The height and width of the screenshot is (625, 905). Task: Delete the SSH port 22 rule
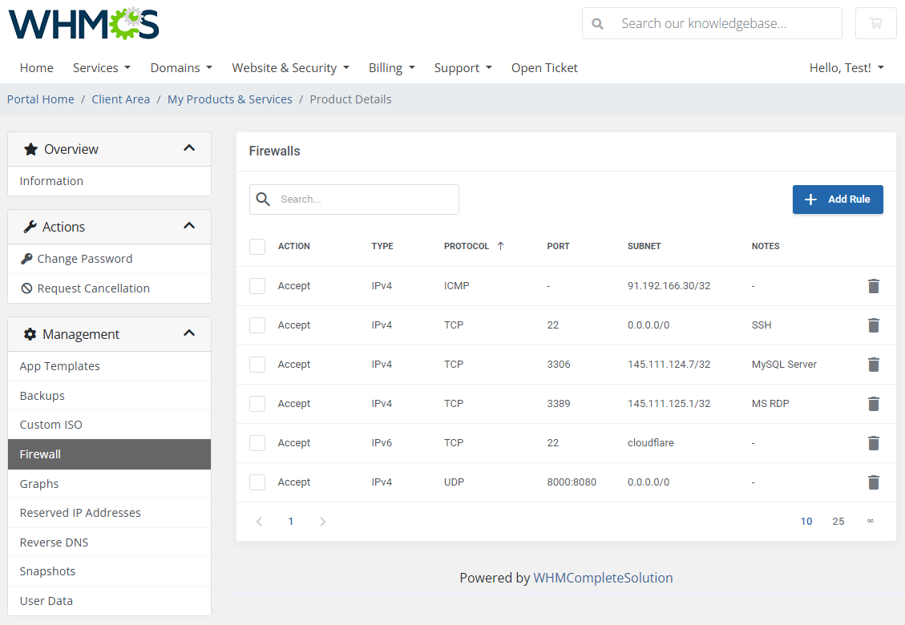pyautogui.click(x=873, y=325)
